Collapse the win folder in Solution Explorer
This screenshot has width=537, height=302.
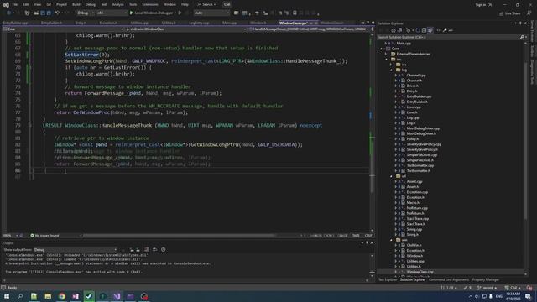point(392,240)
